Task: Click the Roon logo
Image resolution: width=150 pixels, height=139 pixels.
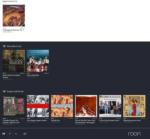Action: [134, 134]
